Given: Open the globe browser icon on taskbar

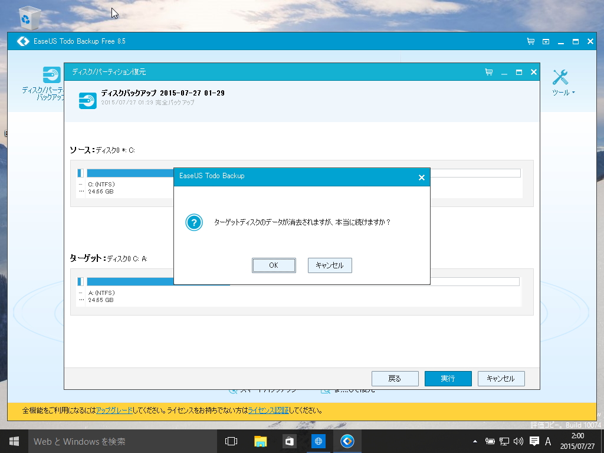Looking at the screenshot, I should (x=319, y=441).
